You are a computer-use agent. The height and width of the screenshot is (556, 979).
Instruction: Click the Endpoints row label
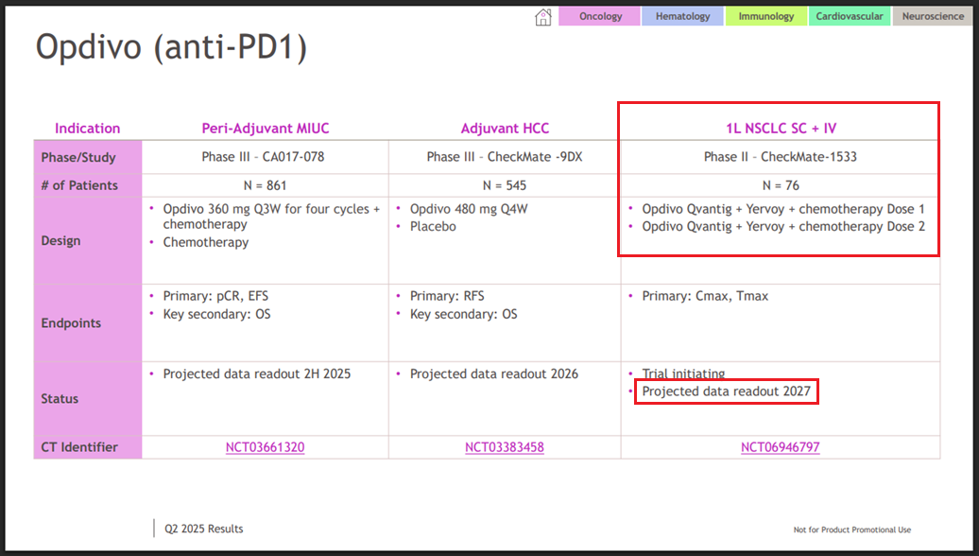pos(72,322)
